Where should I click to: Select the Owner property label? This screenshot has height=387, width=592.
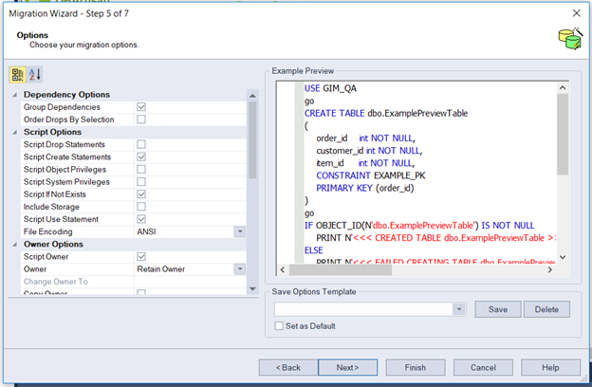tap(35, 268)
